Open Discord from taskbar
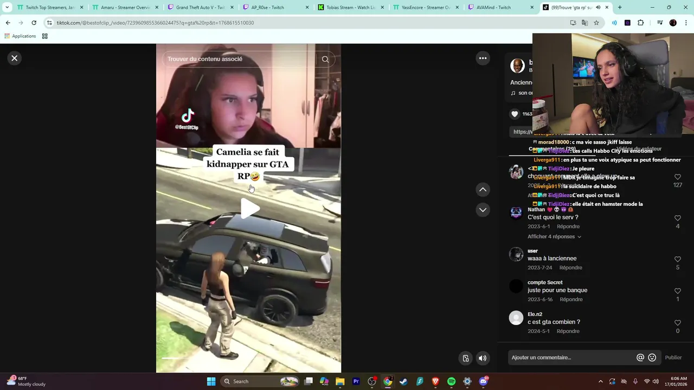 (483, 381)
